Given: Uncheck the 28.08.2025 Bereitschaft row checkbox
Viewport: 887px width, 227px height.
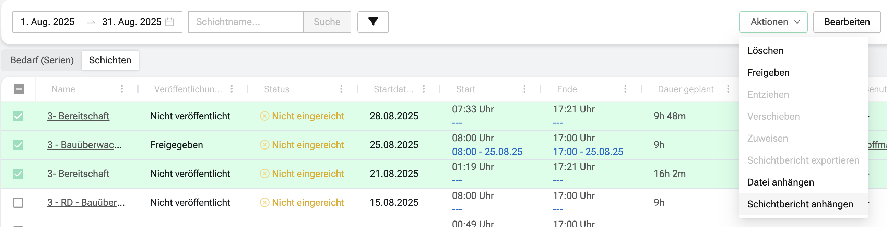Looking at the screenshot, I should click(x=18, y=116).
